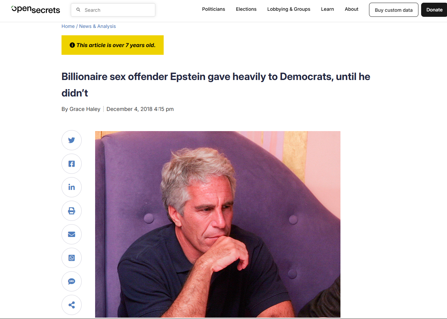The width and height of the screenshot is (447, 319).
Task: Share article via SMS icon
Action: tap(72, 281)
